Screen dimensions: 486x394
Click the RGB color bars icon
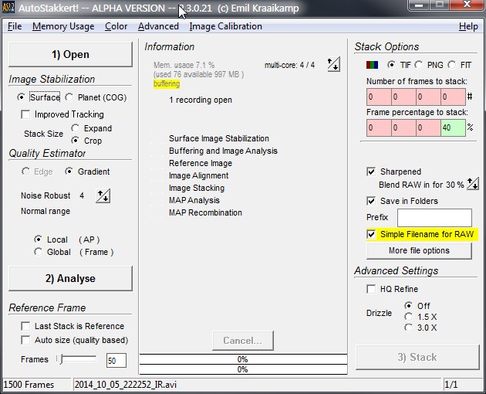click(x=373, y=65)
